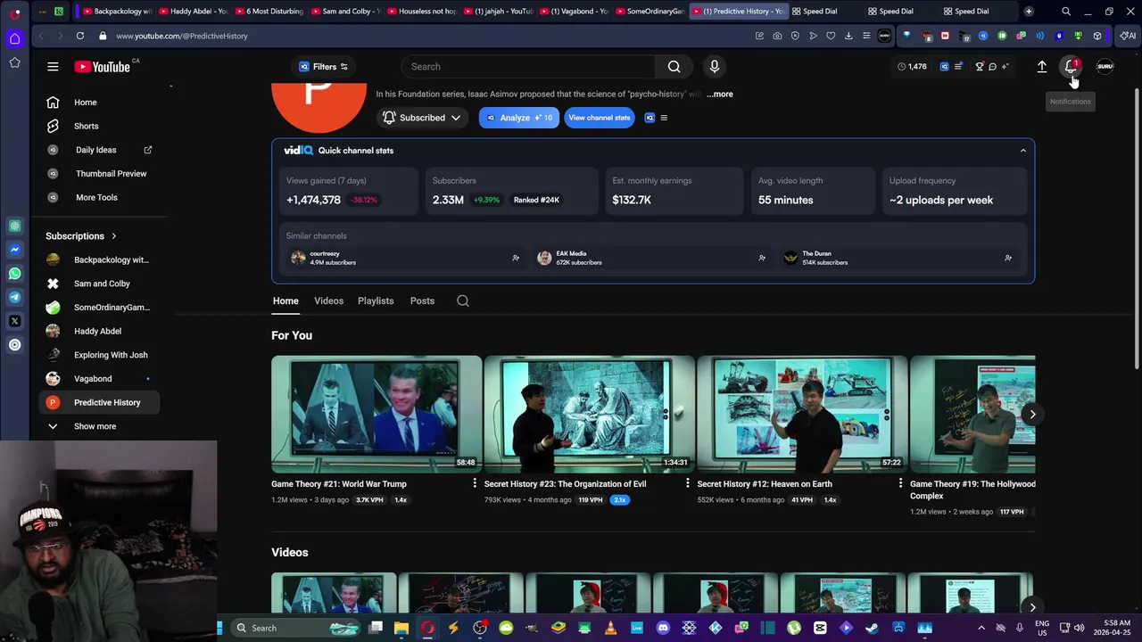The image size is (1142, 642).
Task: Switch to first Speed Dial tab
Action: 821,12
